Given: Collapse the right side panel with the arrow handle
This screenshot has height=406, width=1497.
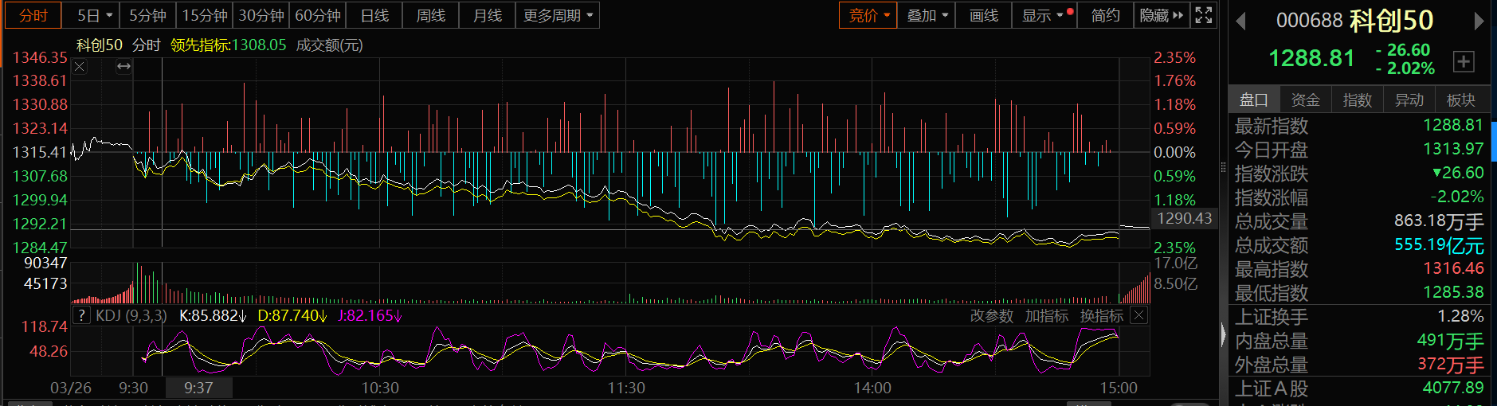Looking at the screenshot, I should pos(1223,335).
